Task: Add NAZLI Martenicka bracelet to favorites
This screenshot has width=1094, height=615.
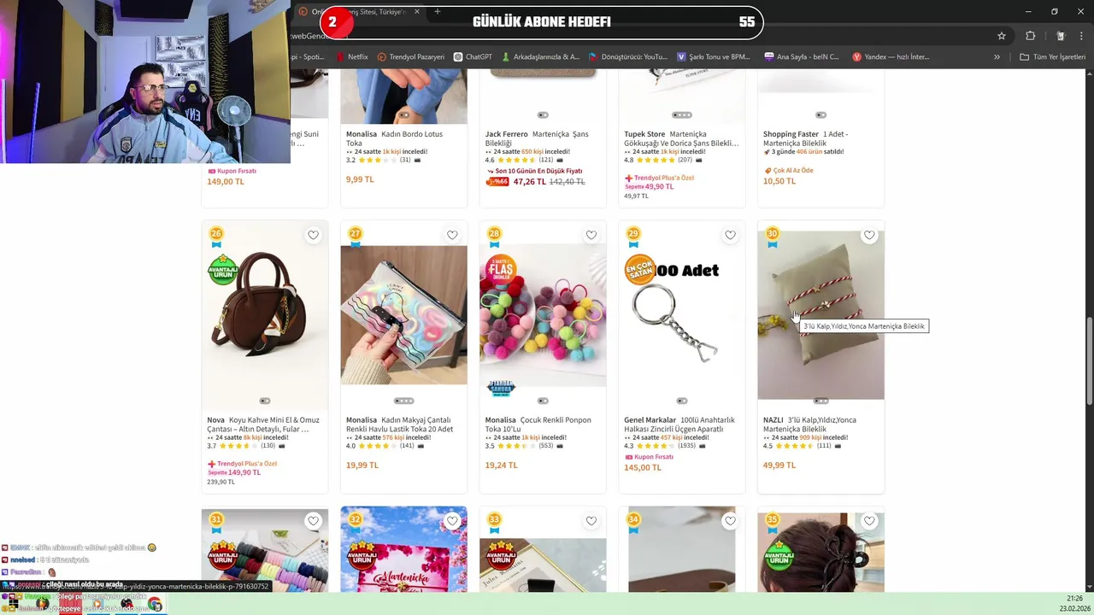Action: pos(869,235)
